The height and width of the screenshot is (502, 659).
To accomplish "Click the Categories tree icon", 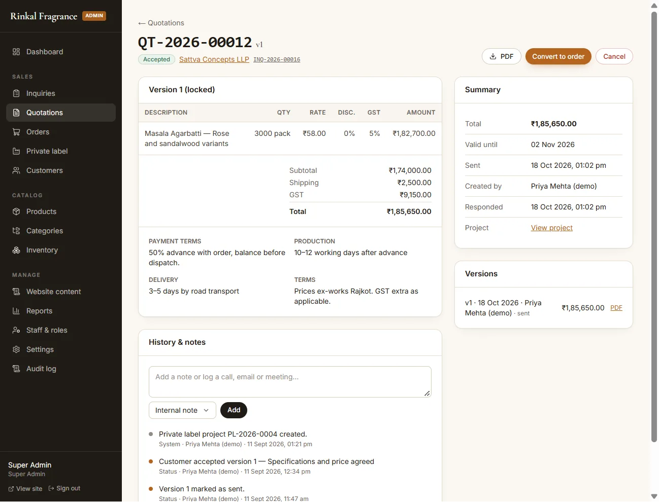I will [x=16, y=231].
